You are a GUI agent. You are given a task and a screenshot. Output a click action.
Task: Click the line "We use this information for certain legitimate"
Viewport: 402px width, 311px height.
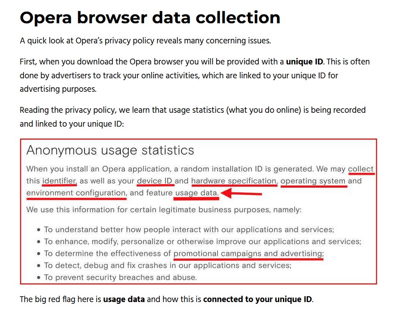coord(164,209)
